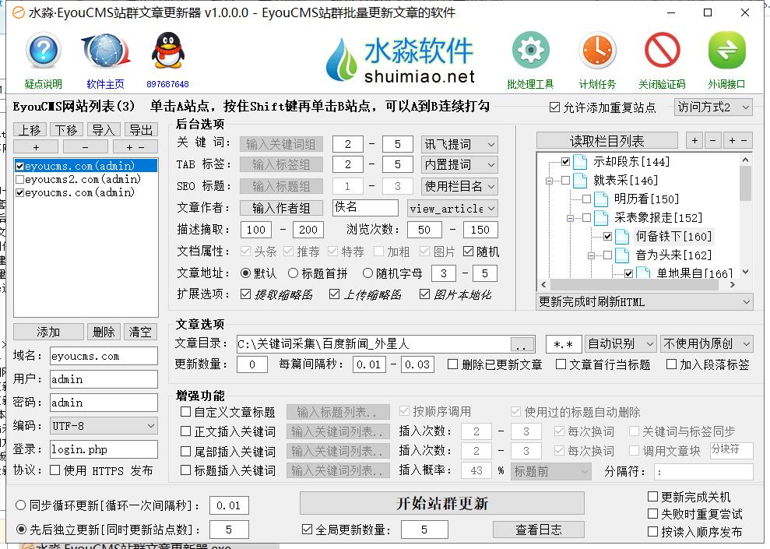Click the QQ 897687648 contact icon

167,51
